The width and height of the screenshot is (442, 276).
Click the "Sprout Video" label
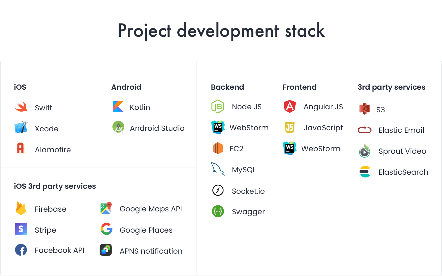point(402,151)
